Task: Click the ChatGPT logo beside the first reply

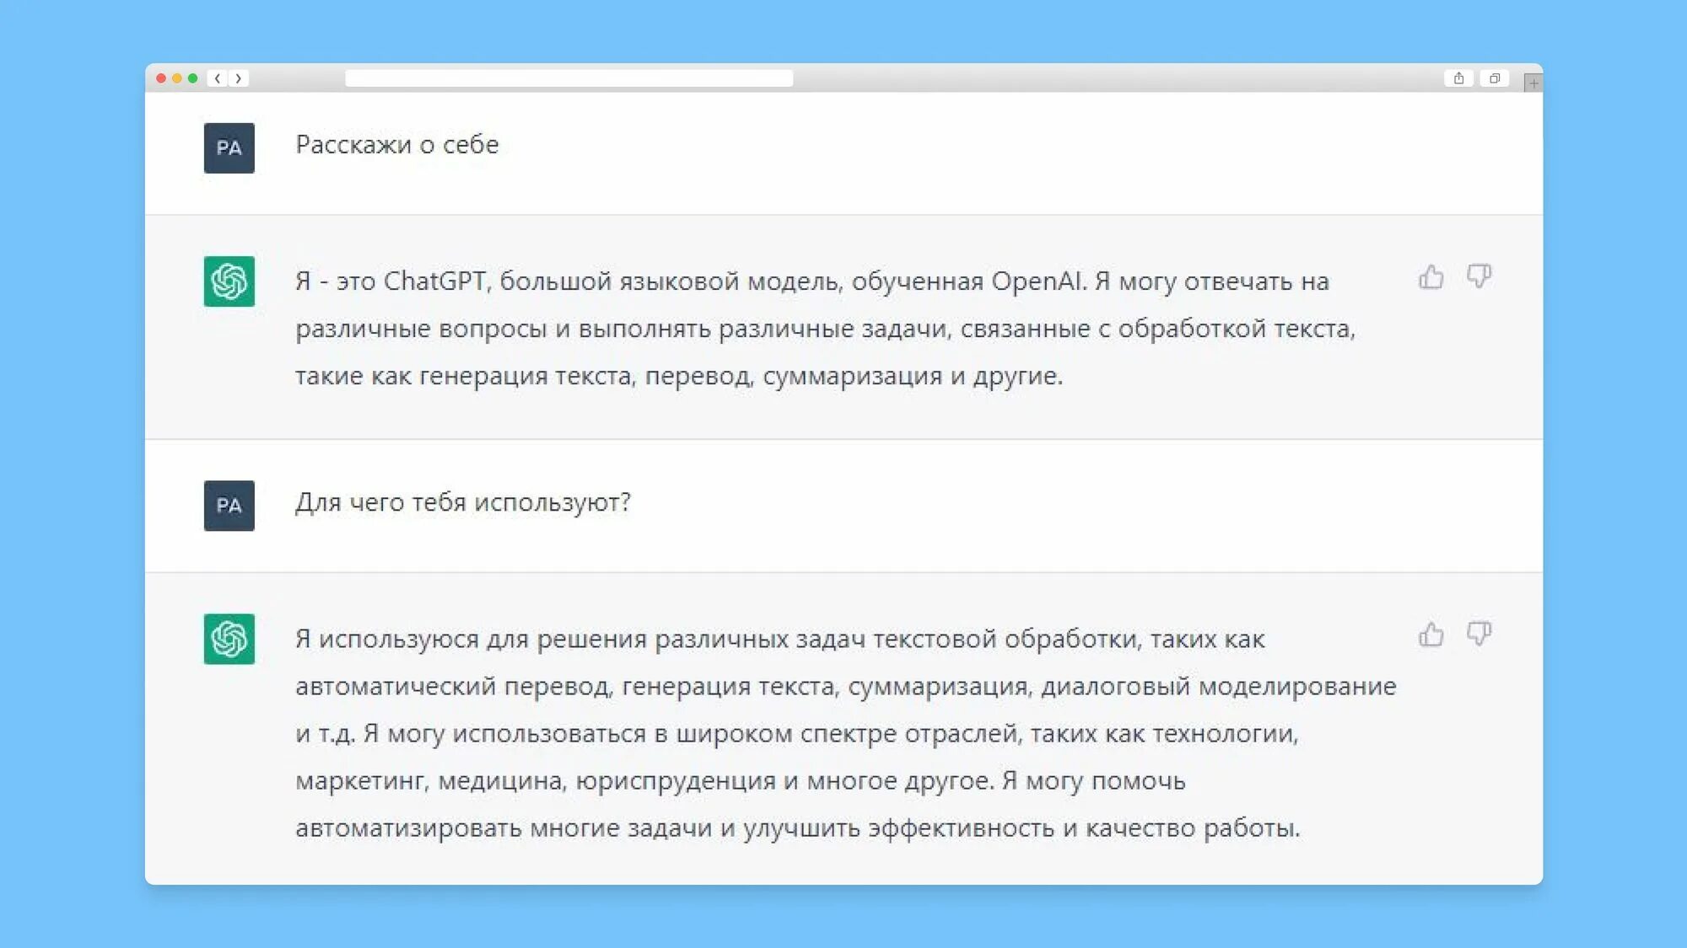Action: (229, 281)
